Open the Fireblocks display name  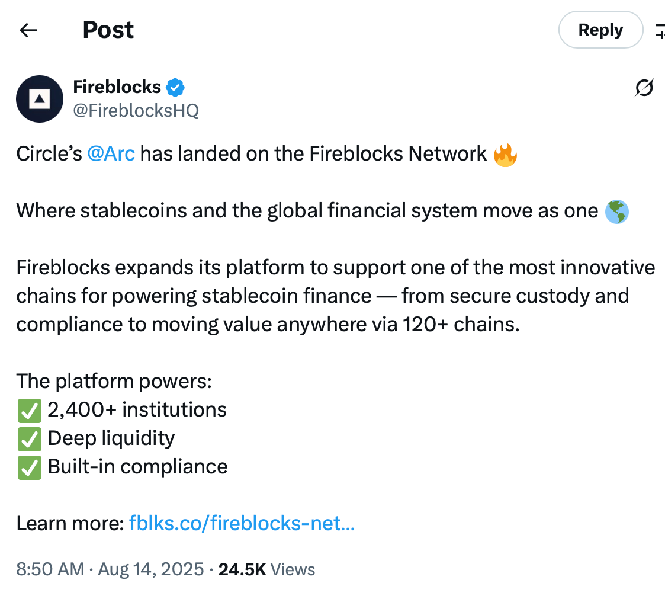[117, 87]
